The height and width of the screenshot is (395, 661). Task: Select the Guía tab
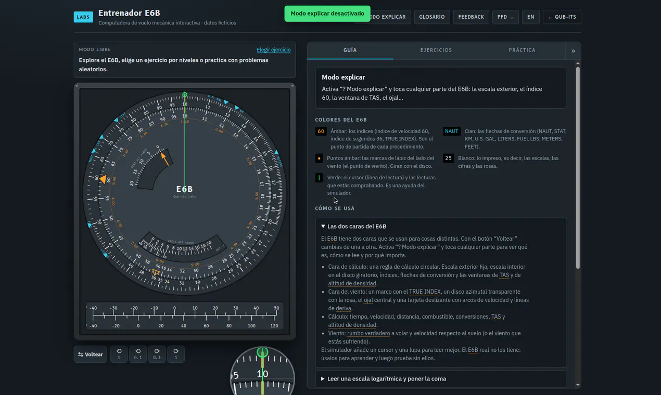[x=350, y=50]
